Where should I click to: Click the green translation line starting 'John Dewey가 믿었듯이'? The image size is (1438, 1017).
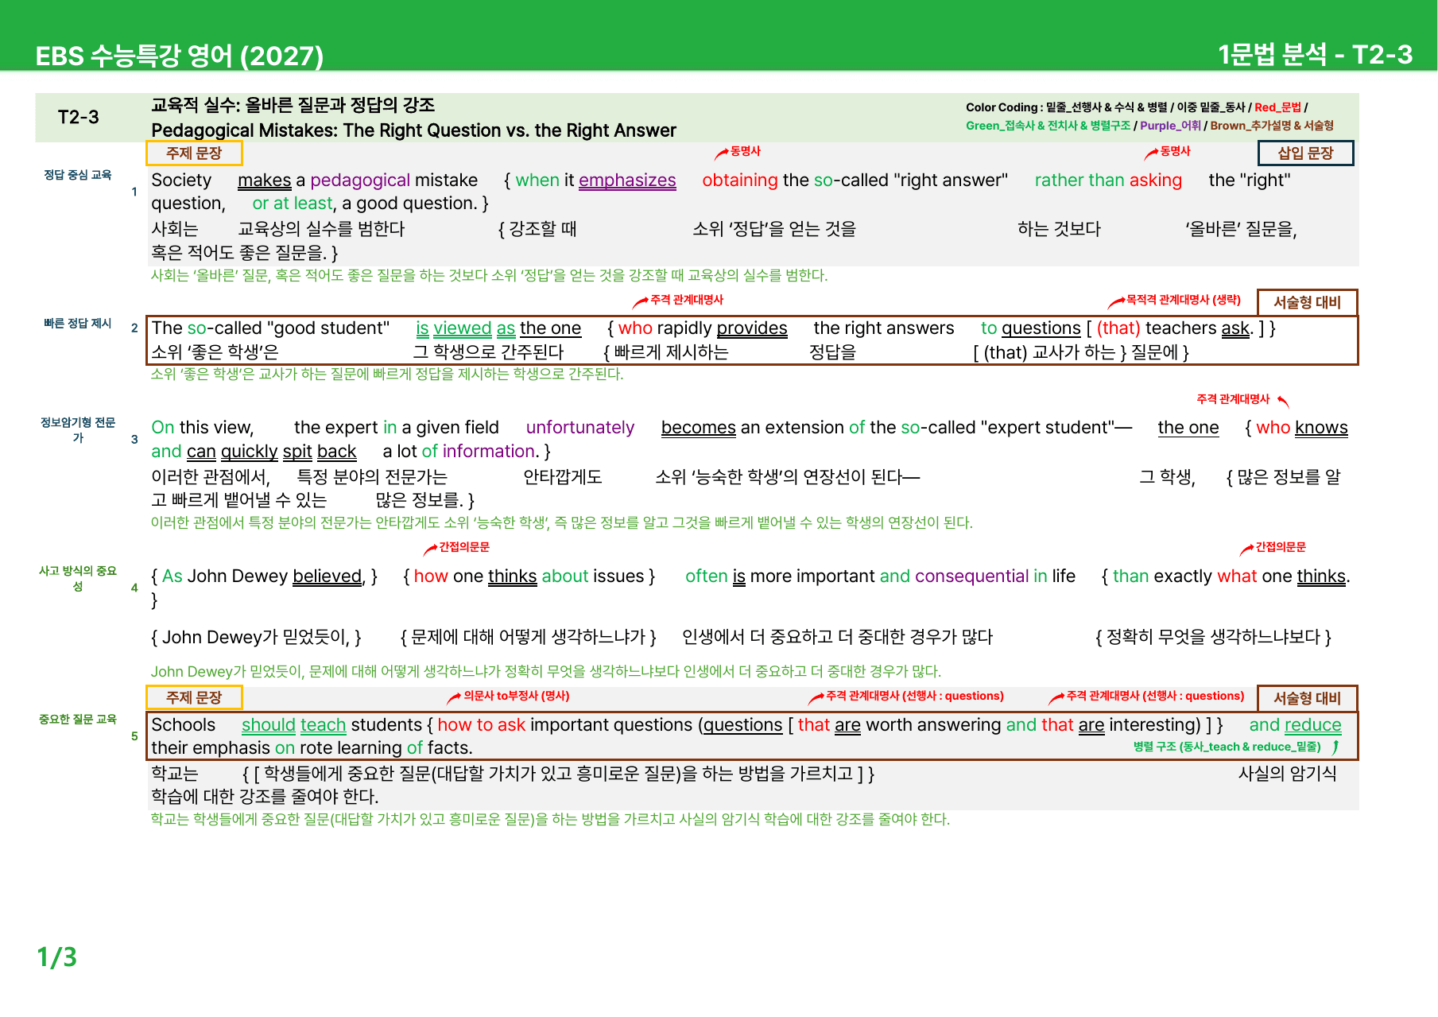[x=546, y=672]
